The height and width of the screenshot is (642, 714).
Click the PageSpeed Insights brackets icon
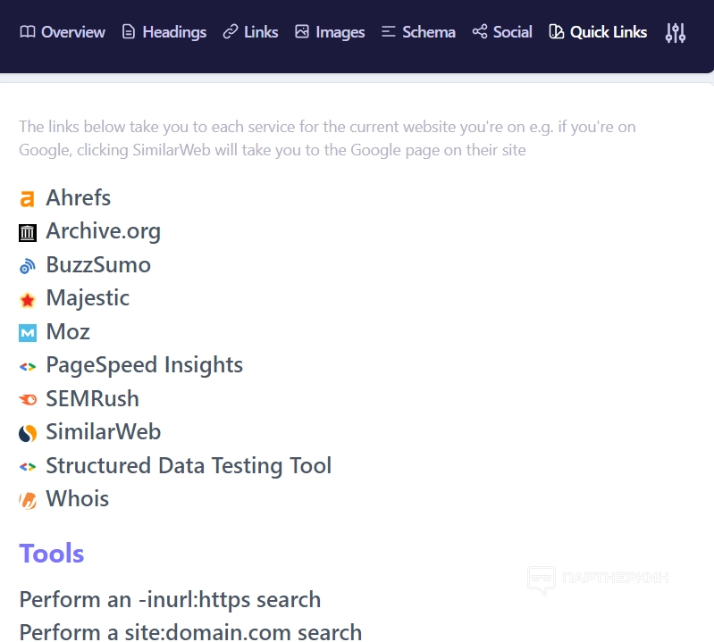(x=28, y=366)
